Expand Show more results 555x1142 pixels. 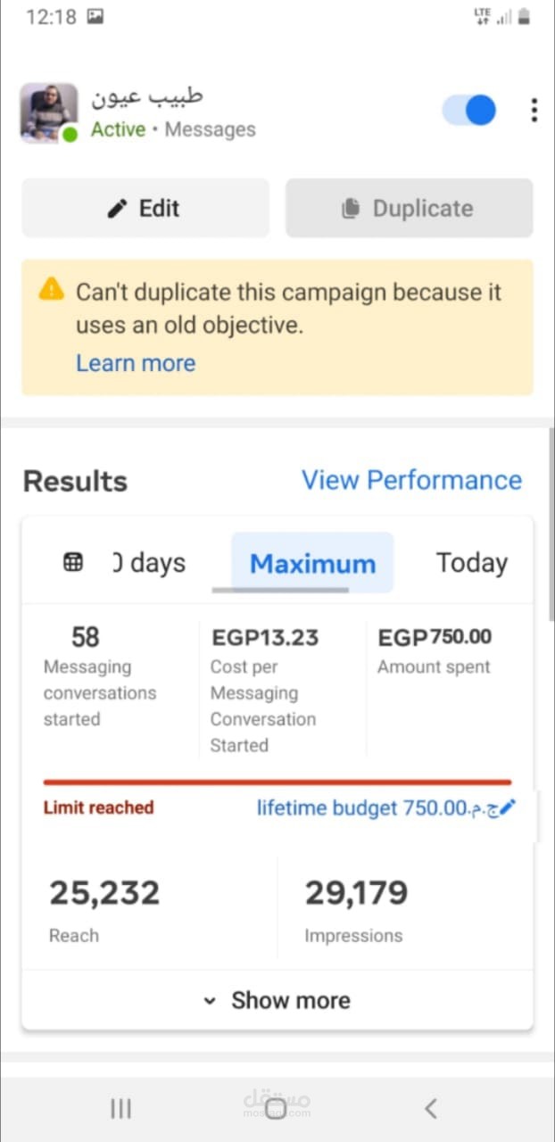click(x=277, y=1000)
